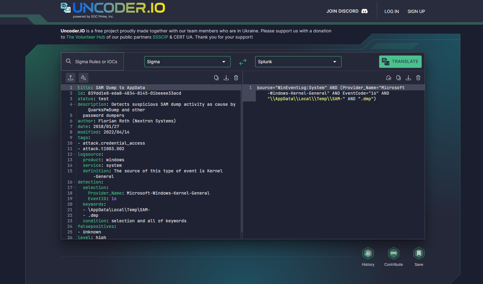Click the search magnifier icon
Viewport: 483px width, 284px height.
click(68, 61)
